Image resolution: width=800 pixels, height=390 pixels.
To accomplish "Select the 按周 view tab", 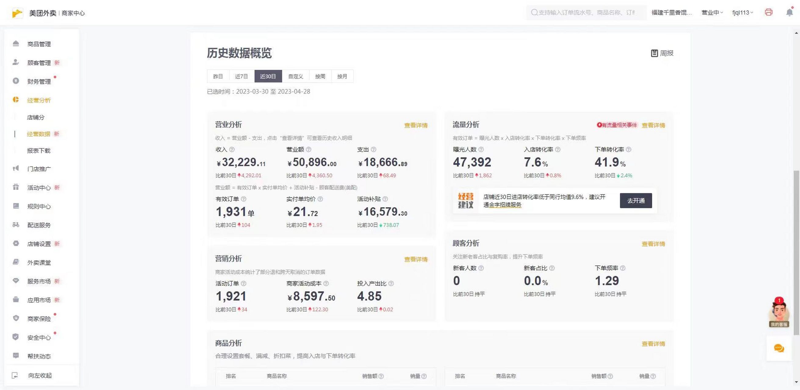I will (x=320, y=76).
